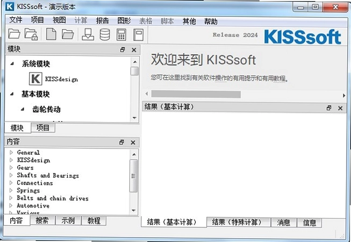This screenshot has height=242, width=351.
Task: Expand the Gears content item
Action: [11, 167]
